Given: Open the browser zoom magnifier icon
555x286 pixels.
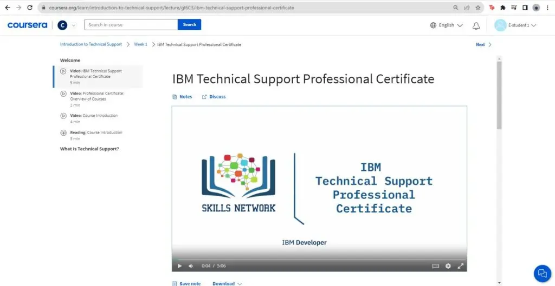Looking at the screenshot, I should (x=456, y=8).
